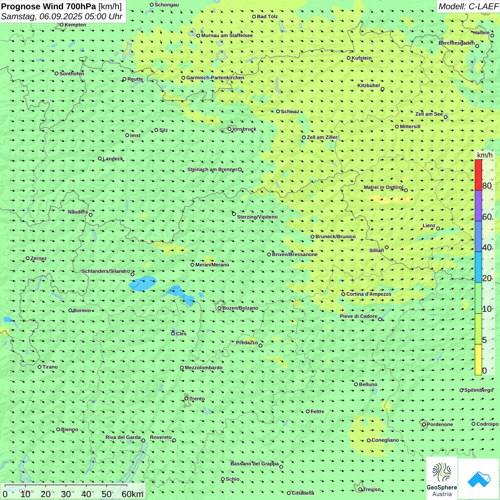Click the Kufstein label
The width and height of the screenshot is (500, 500).
coord(361,58)
